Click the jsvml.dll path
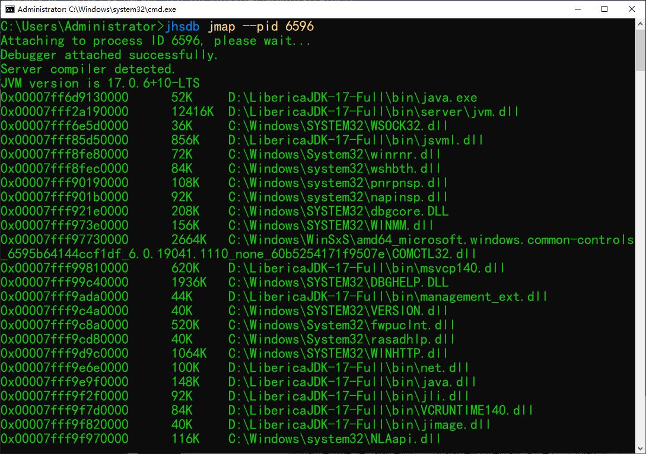The height and width of the screenshot is (454, 646). point(355,140)
